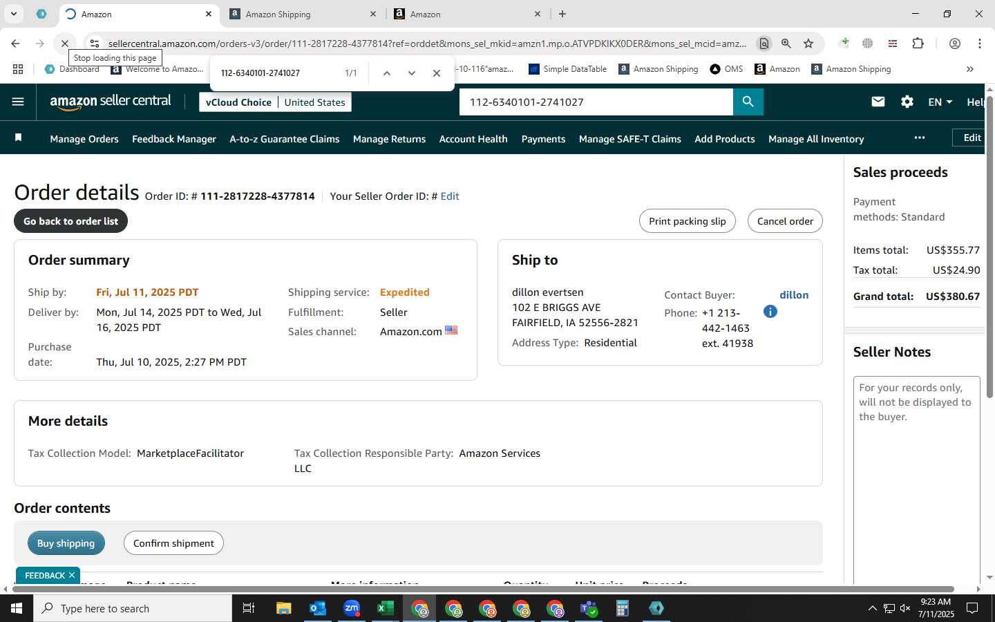Screen dimensions: 995x622
Task: Open Chrome three-dot menu
Action: click(x=979, y=43)
